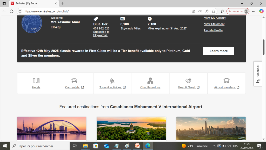Open the translate page icon
The image size is (266, 150).
coord(200,11)
